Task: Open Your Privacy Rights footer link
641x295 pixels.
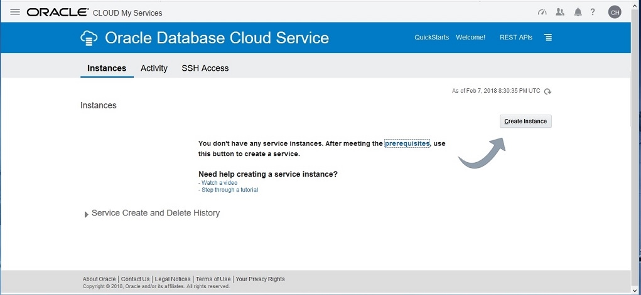Action: [x=261, y=279]
